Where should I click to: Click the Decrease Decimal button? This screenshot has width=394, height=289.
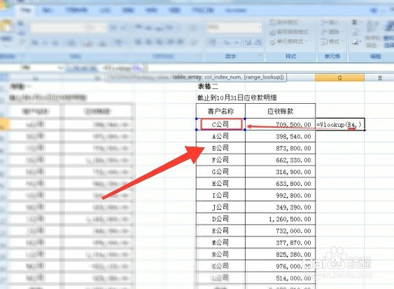[258, 43]
